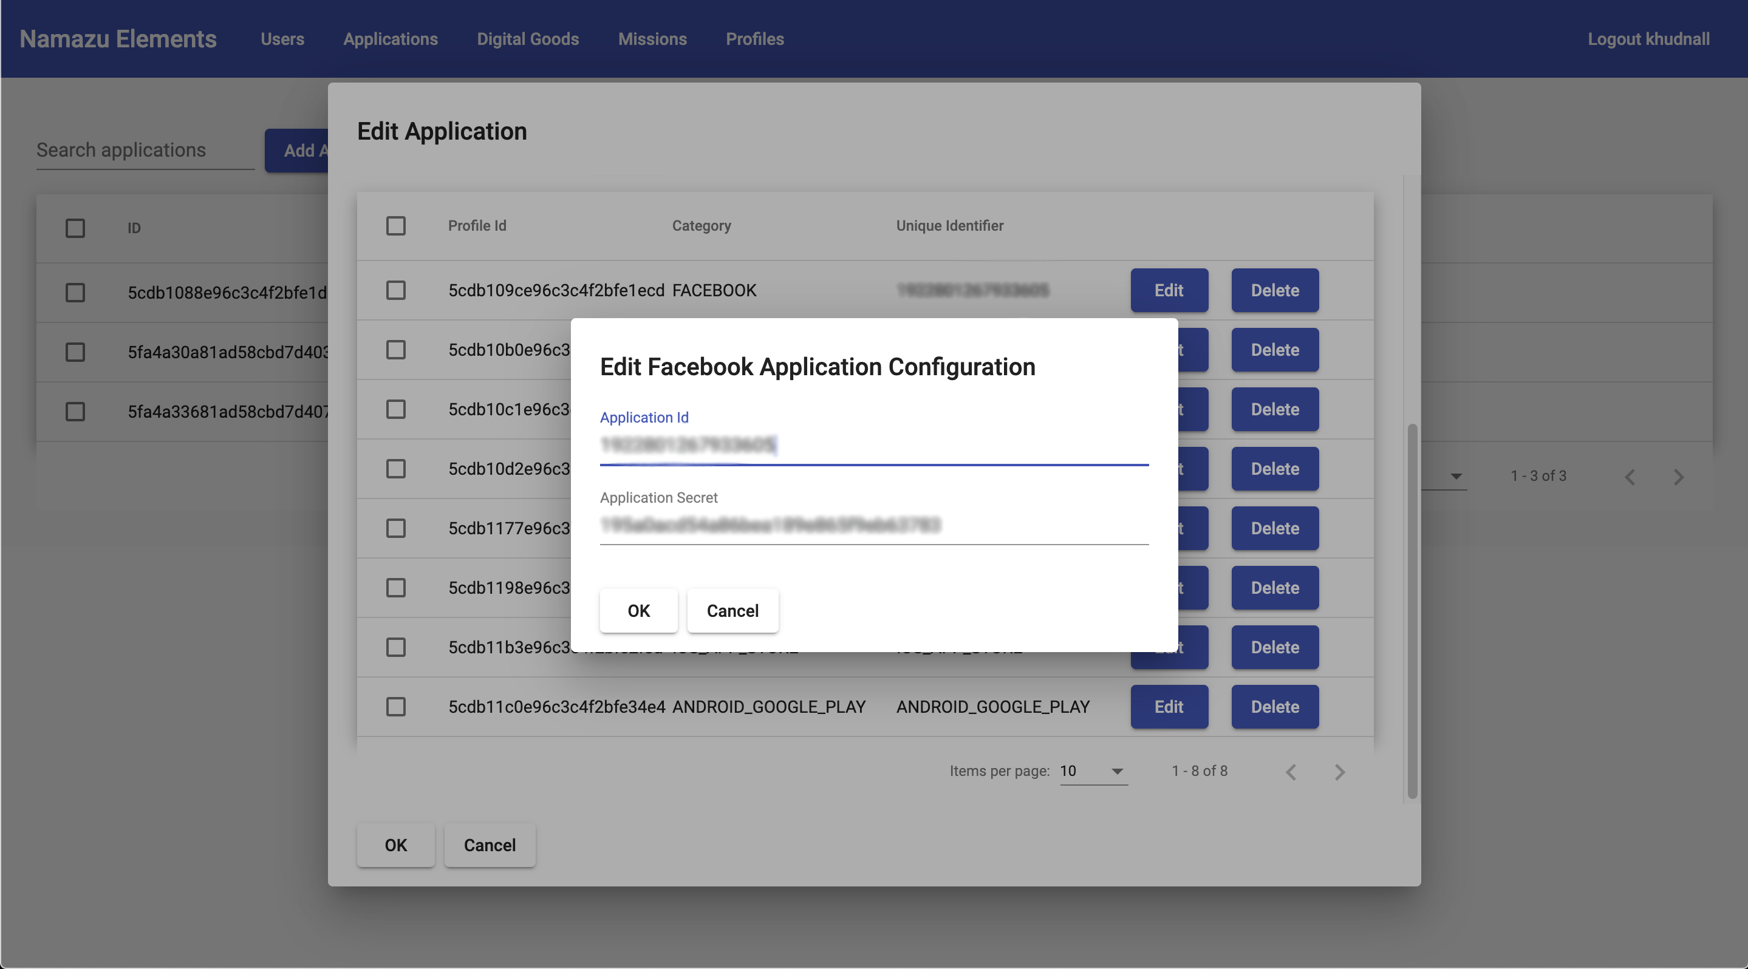Click the ID column header

pos(134,228)
